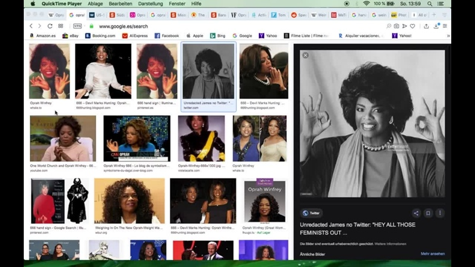Open the Darstellung menu
475x267 pixels.
coord(150,4)
